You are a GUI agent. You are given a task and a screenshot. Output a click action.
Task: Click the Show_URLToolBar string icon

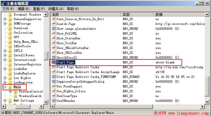click(54, 53)
